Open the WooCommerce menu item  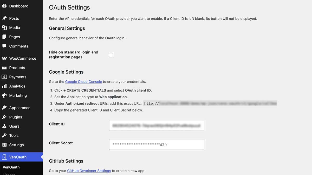click(x=21, y=58)
